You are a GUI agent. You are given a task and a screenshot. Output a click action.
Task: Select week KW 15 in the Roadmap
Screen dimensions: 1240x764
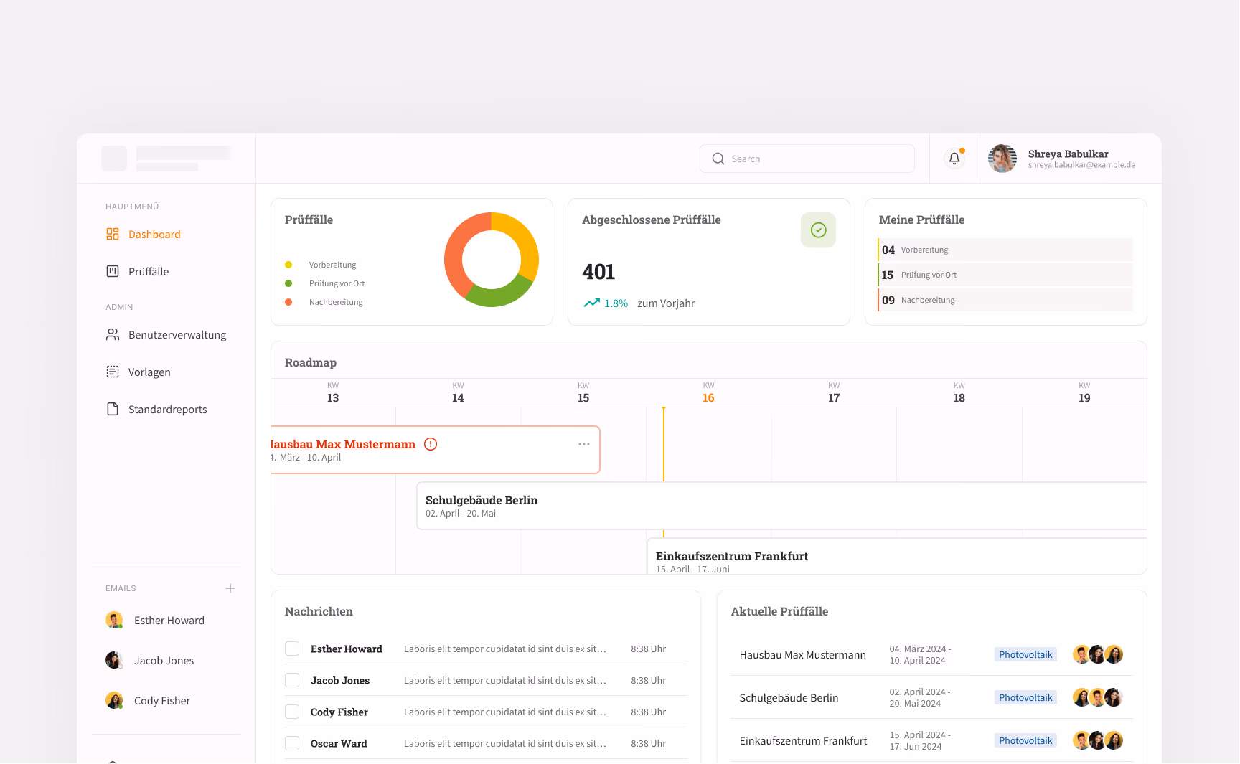[583, 392]
